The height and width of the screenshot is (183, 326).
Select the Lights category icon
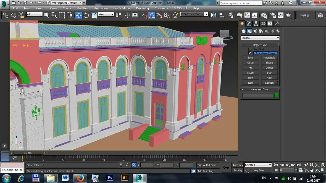pyautogui.click(x=255, y=31)
